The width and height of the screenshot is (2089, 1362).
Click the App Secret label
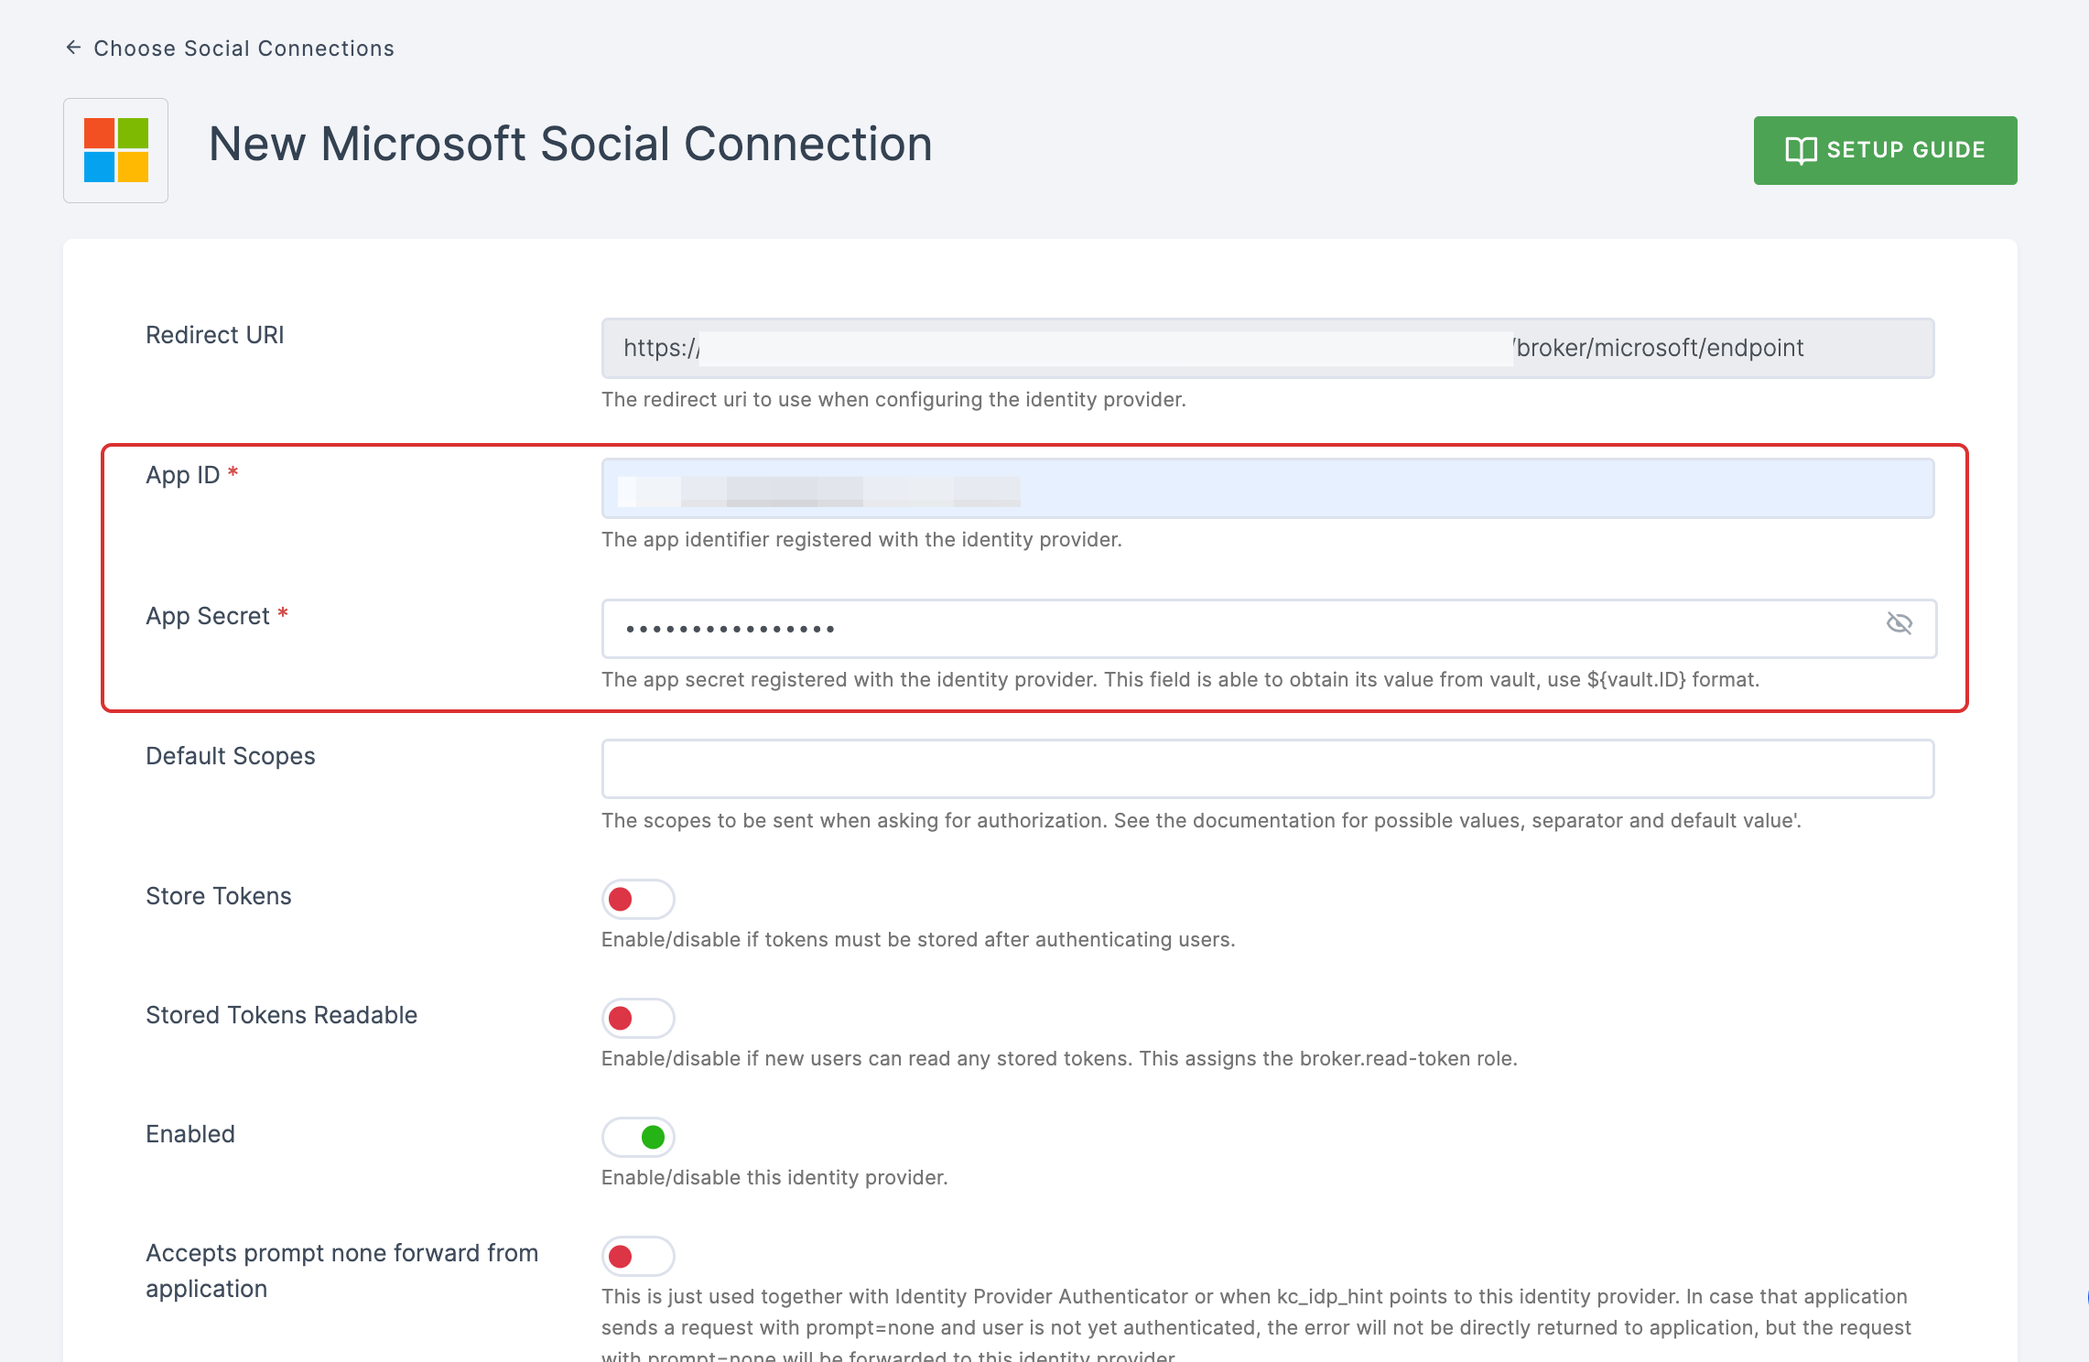(208, 616)
